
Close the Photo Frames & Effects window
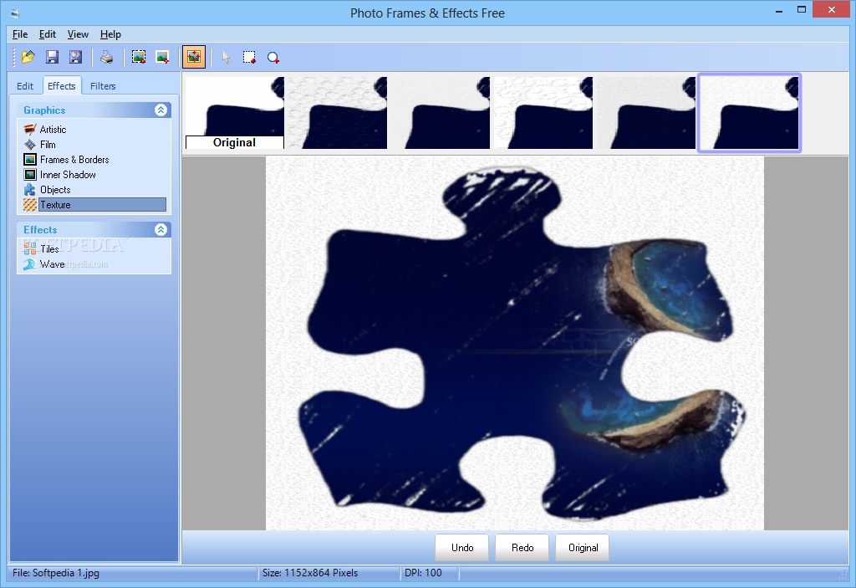click(x=832, y=9)
